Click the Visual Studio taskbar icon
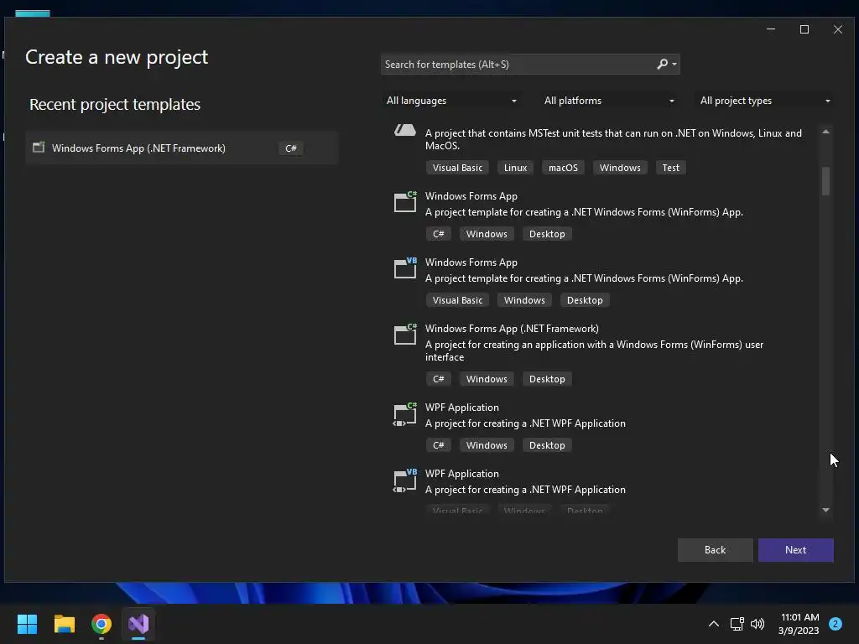This screenshot has height=644, width=859. [x=138, y=624]
